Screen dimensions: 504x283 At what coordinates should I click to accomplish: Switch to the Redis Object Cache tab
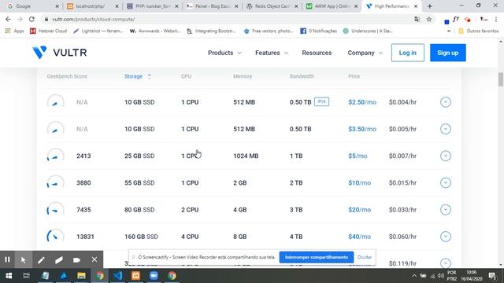(272, 6)
